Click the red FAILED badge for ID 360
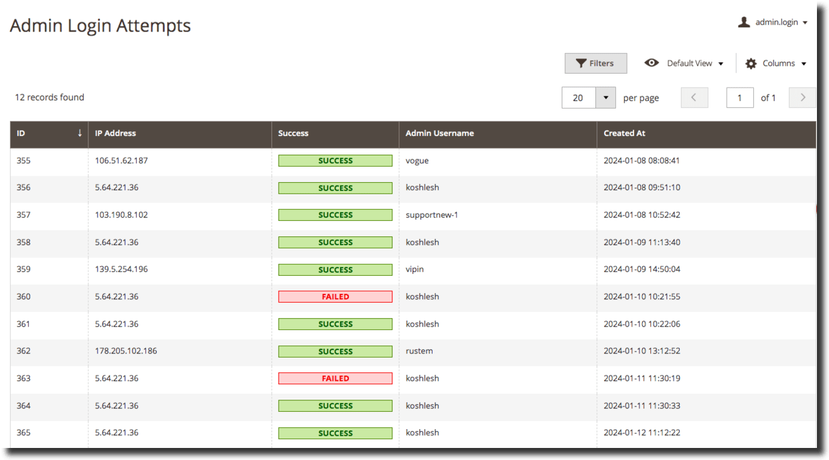829x460 pixels. (x=335, y=297)
